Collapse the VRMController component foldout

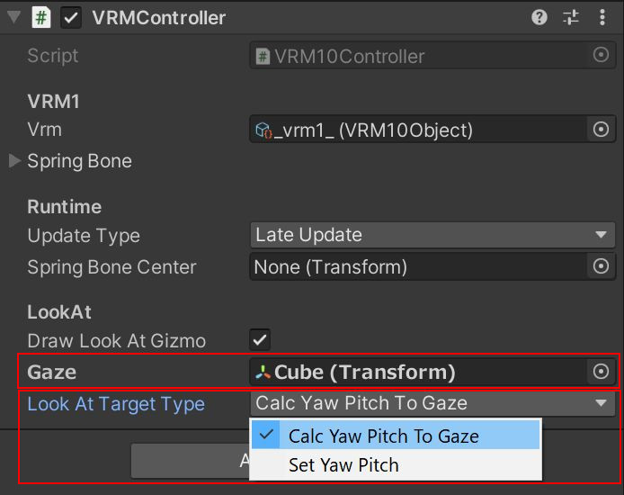(x=13, y=17)
